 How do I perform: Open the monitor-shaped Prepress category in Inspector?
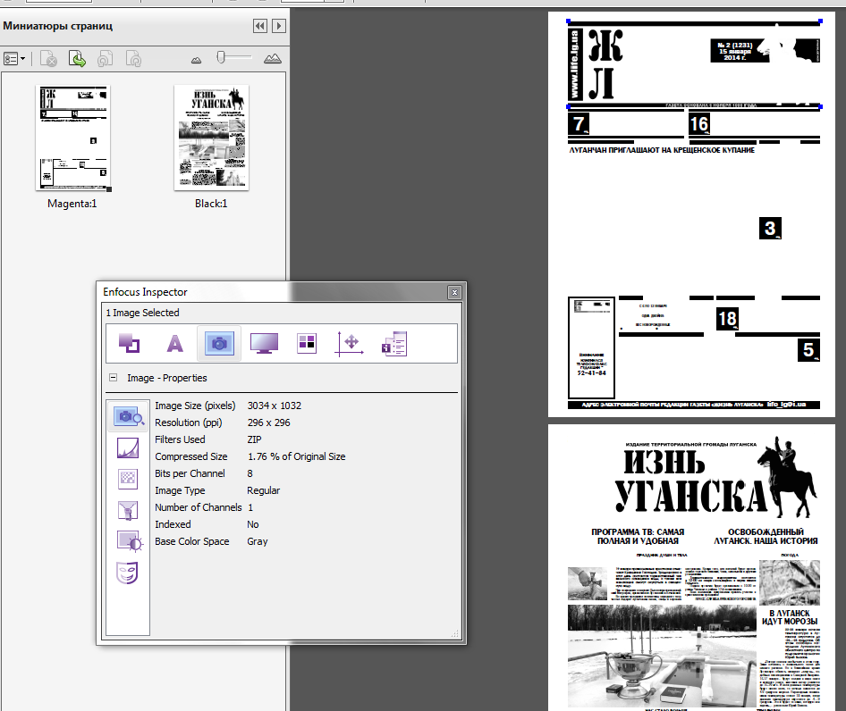(265, 343)
